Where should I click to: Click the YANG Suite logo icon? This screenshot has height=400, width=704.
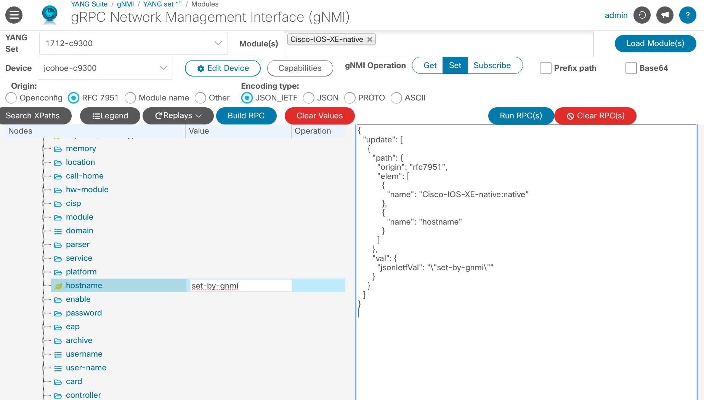pyautogui.click(x=50, y=15)
